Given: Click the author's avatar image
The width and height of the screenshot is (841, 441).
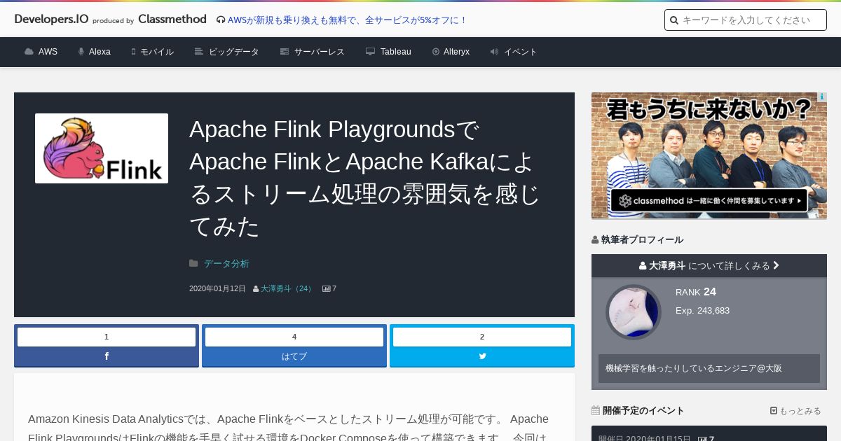Looking at the screenshot, I should [x=634, y=312].
